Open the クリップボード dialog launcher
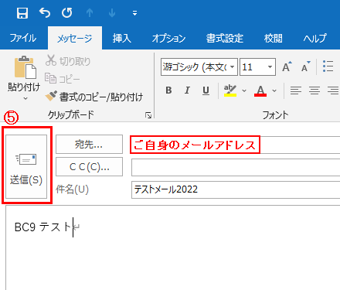Viewport: 340px width, 290px height. (x=148, y=115)
